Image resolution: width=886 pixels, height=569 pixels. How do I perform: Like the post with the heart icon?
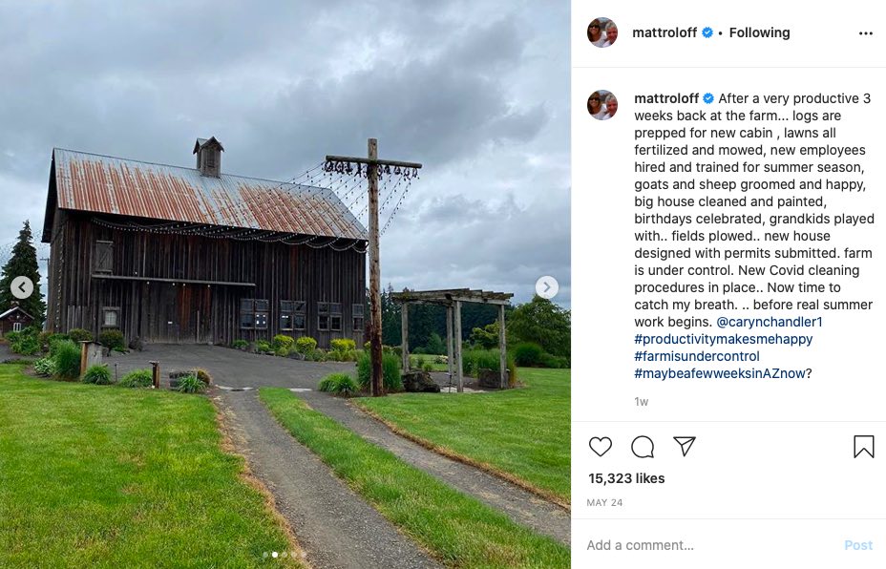click(x=601, y=447)
